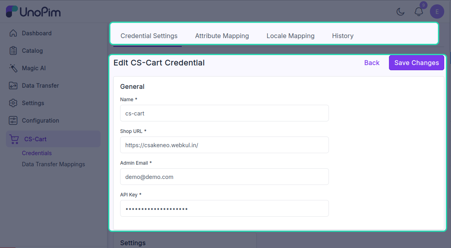Image resolution: width=451 pixels, height=248 pixels.
Task: Click the UnoPim logo
Action: tap(33, 12)
